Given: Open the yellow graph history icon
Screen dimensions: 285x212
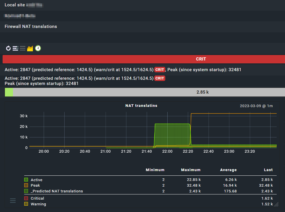Looking at the screenshot, I should 30,48.
